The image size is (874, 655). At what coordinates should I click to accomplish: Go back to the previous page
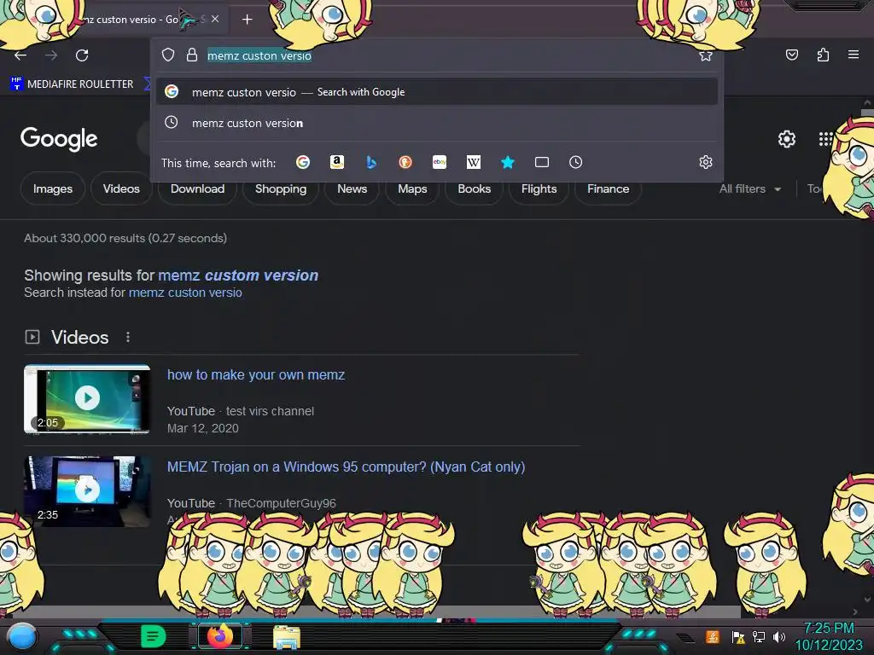pyautogui.click(x=20, y=55)
